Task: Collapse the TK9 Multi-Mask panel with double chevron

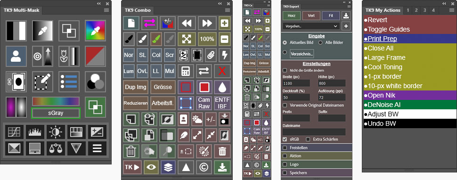Action: (99, 3)
